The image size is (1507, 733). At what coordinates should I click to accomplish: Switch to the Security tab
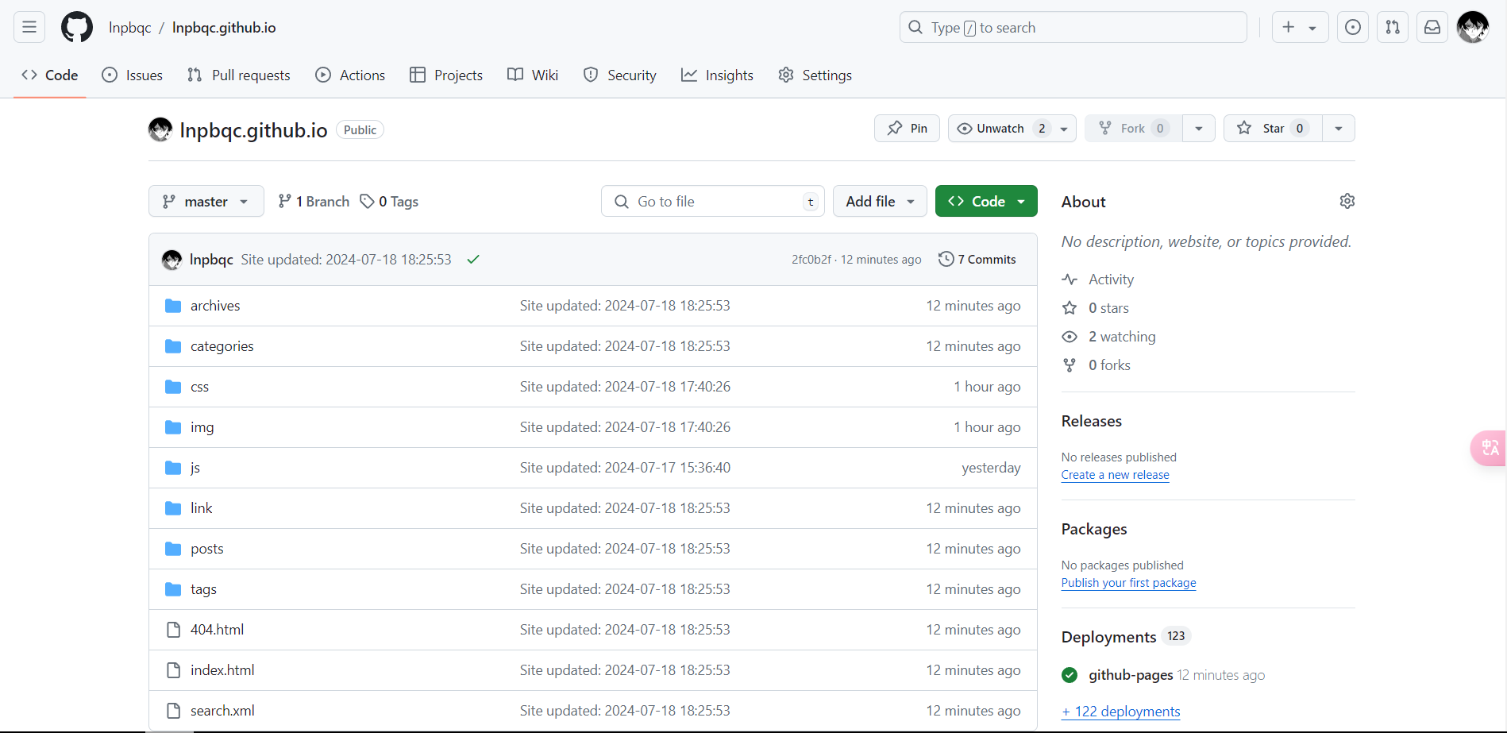click(620, 75)
